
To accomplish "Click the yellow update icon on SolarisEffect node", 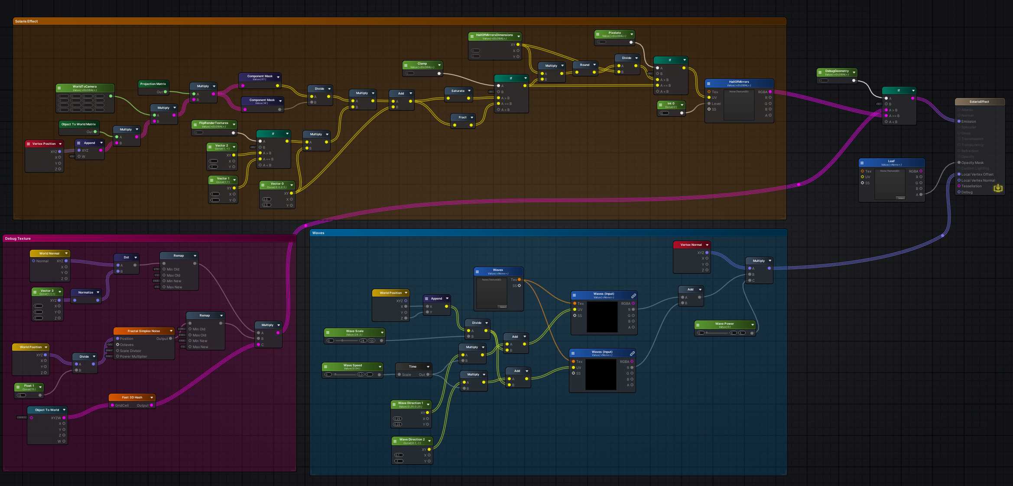I will (998, 188).
